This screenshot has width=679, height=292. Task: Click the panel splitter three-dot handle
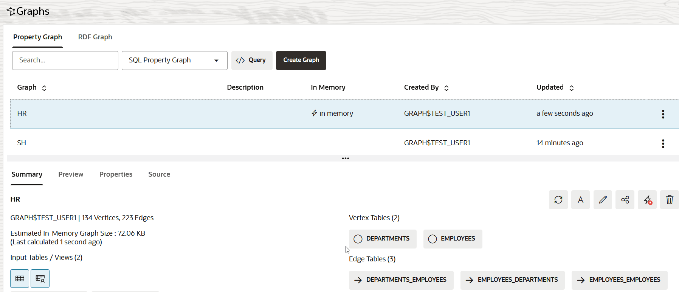point(346,158)
